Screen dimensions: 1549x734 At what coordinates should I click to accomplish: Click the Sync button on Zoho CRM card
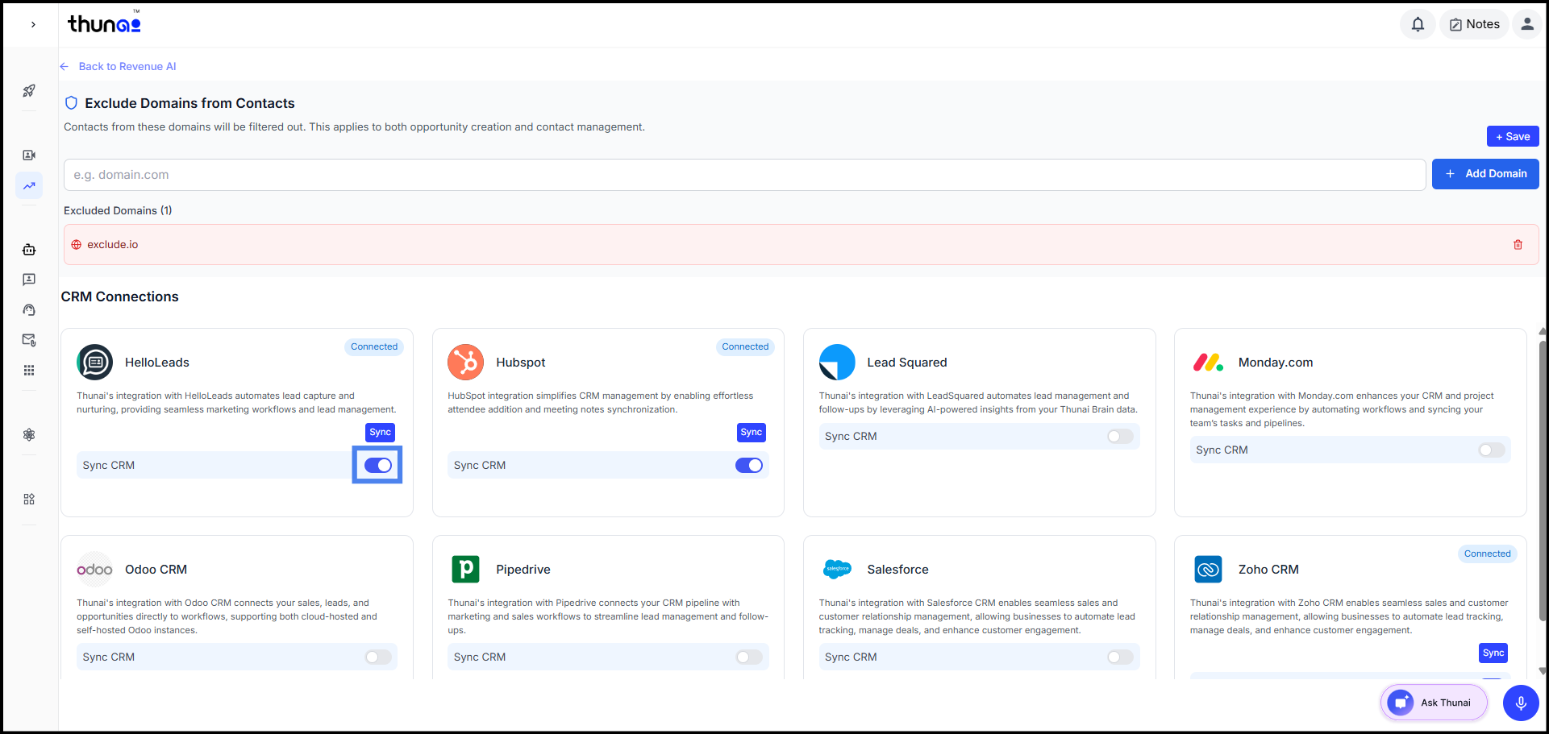pyautogui.click(x=1493, y=653)
